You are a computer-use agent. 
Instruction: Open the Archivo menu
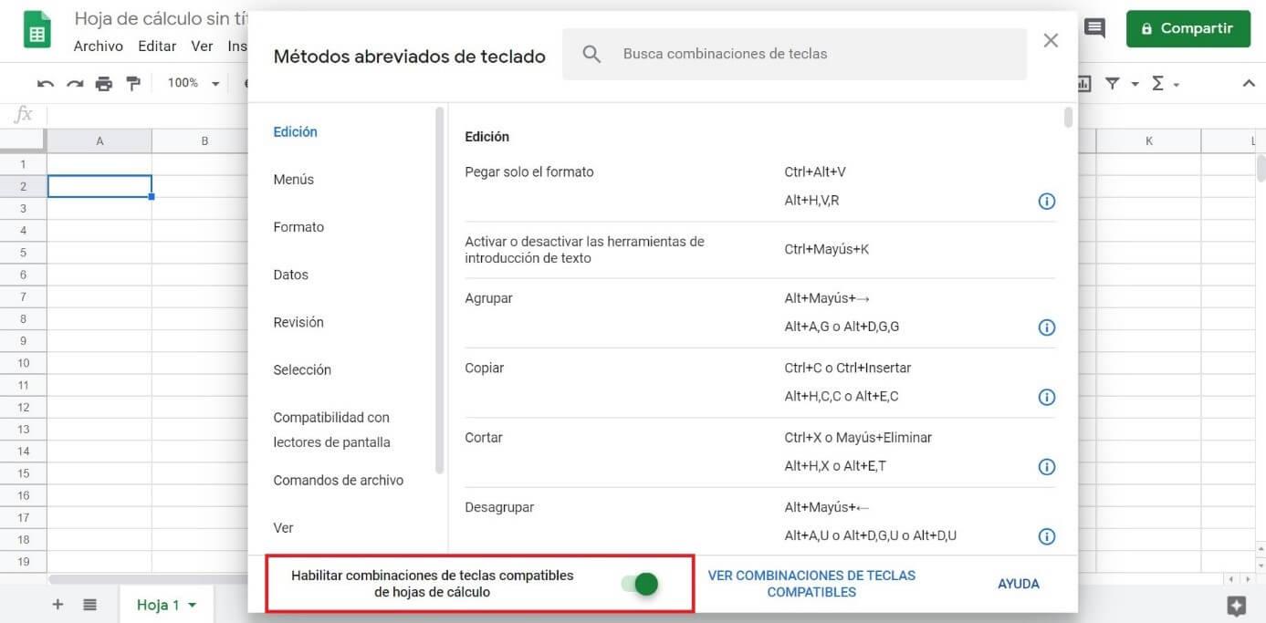pos(98,46)
